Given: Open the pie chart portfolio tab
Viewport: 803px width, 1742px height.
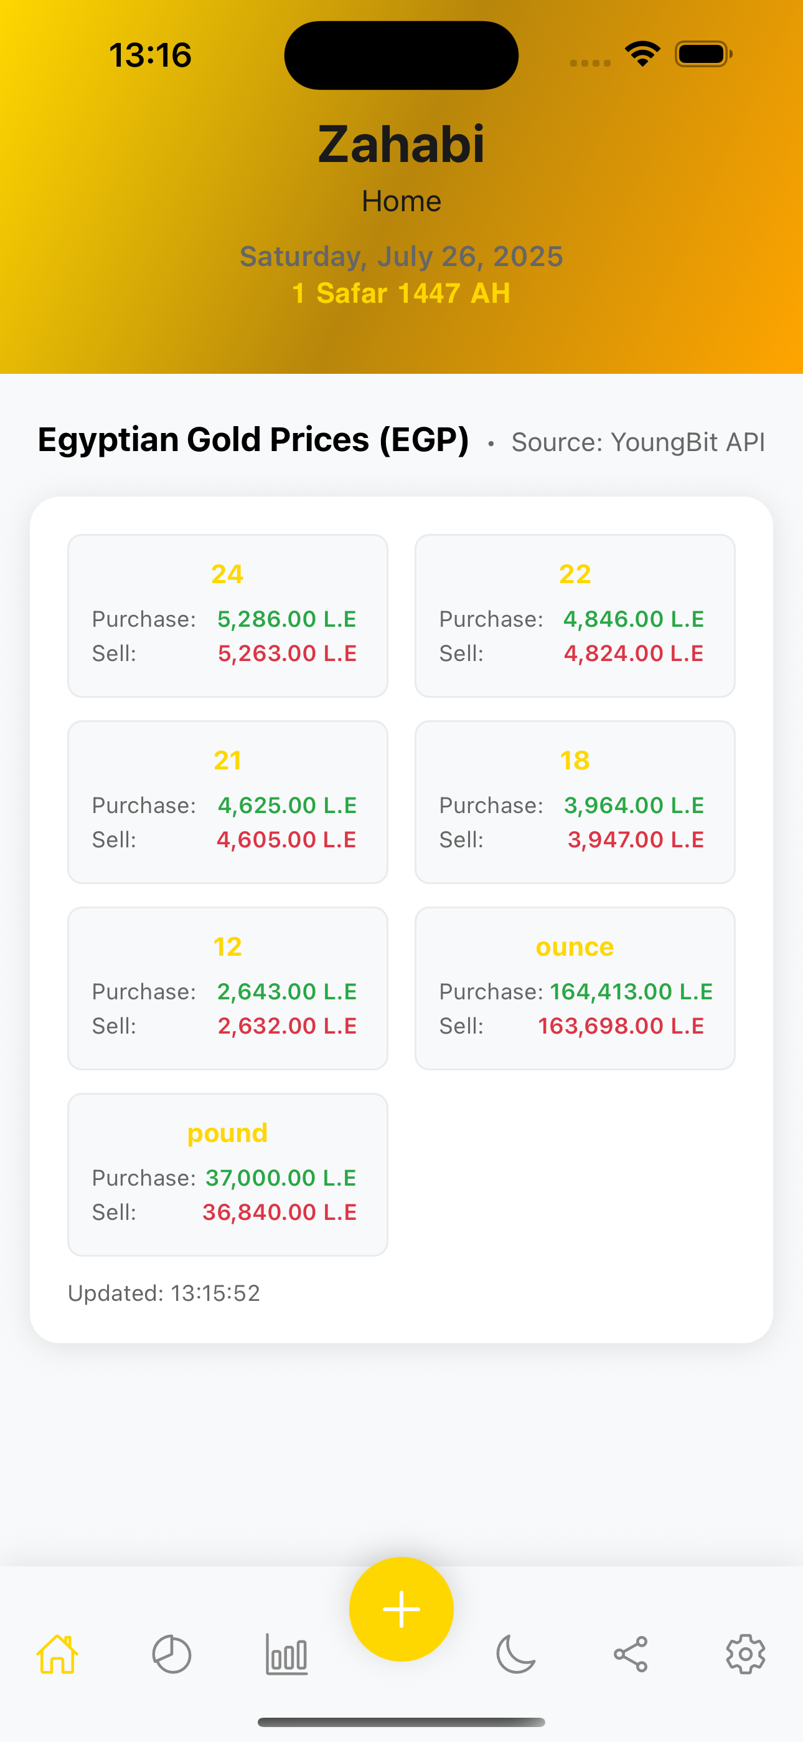Looking at the screenshot, I should 172,1654.
